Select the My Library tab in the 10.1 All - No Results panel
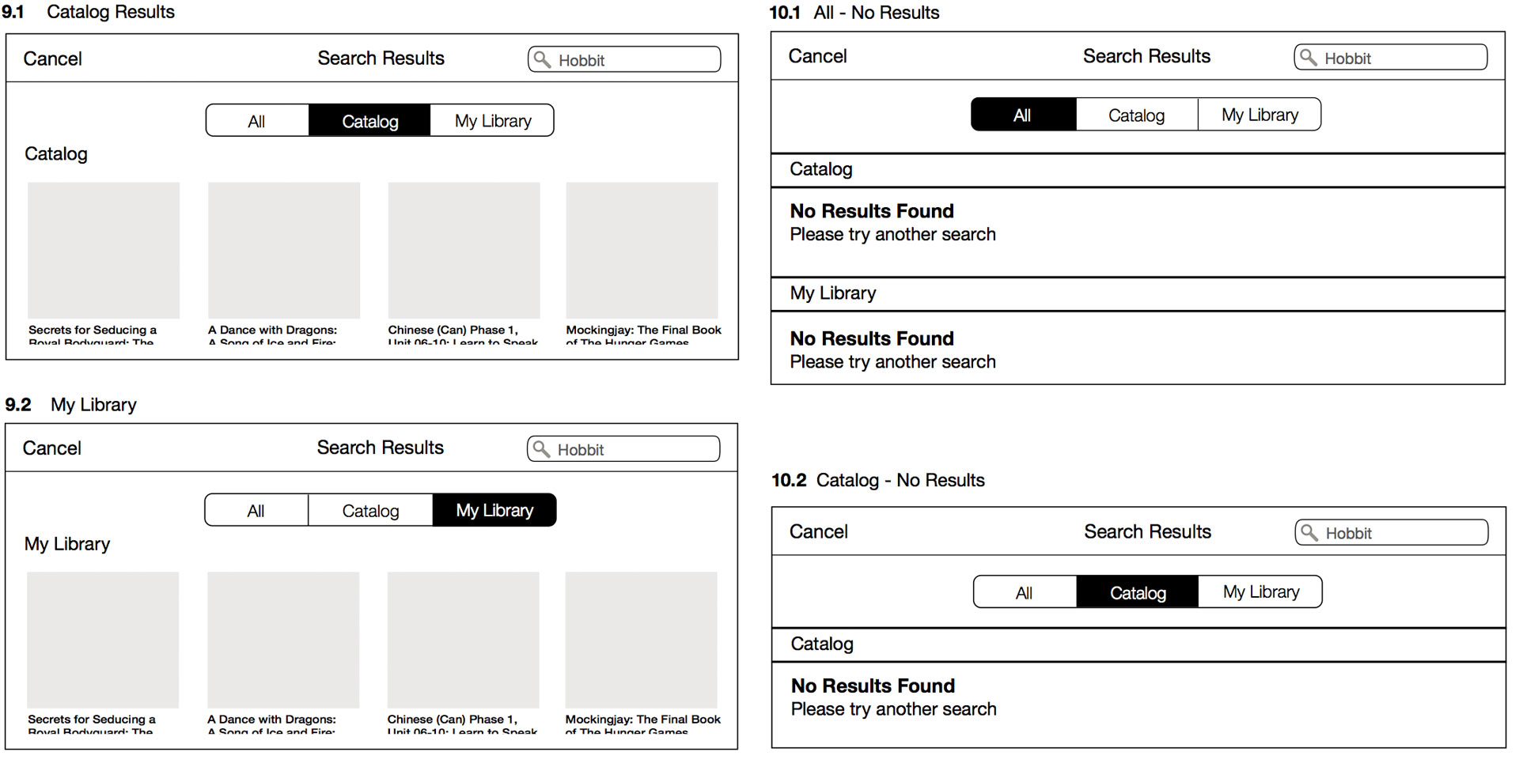 click(1260, 115)
